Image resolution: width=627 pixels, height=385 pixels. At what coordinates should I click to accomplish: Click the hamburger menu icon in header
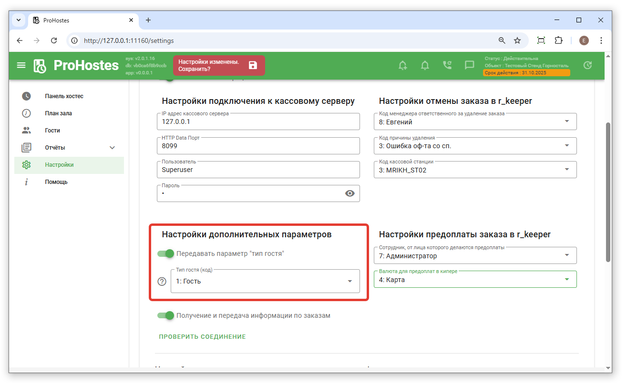click(x=21, y=65)
